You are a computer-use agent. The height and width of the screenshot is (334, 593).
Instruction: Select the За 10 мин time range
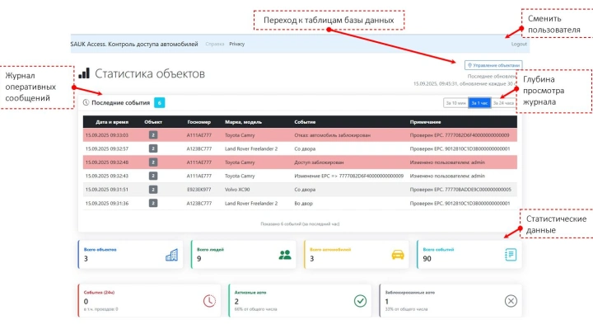[x=455, y=103]
